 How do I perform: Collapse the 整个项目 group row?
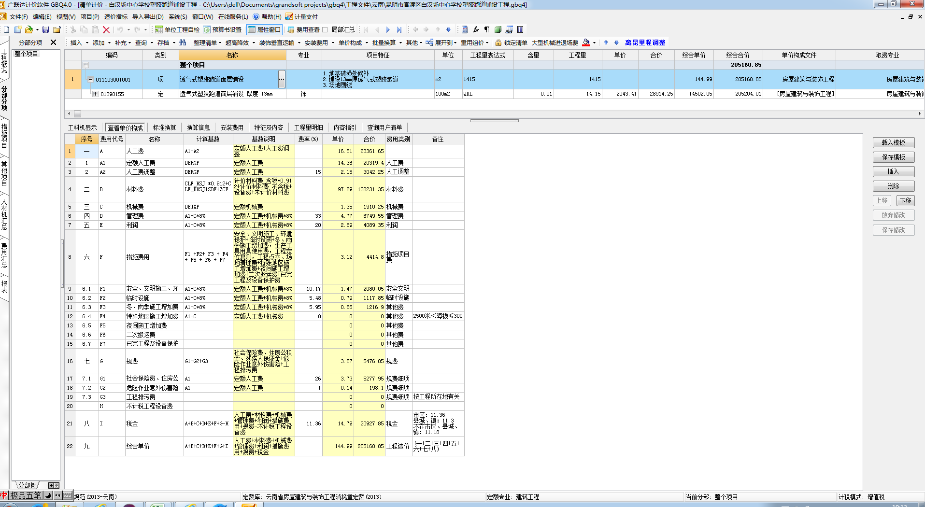coord(86,65)
